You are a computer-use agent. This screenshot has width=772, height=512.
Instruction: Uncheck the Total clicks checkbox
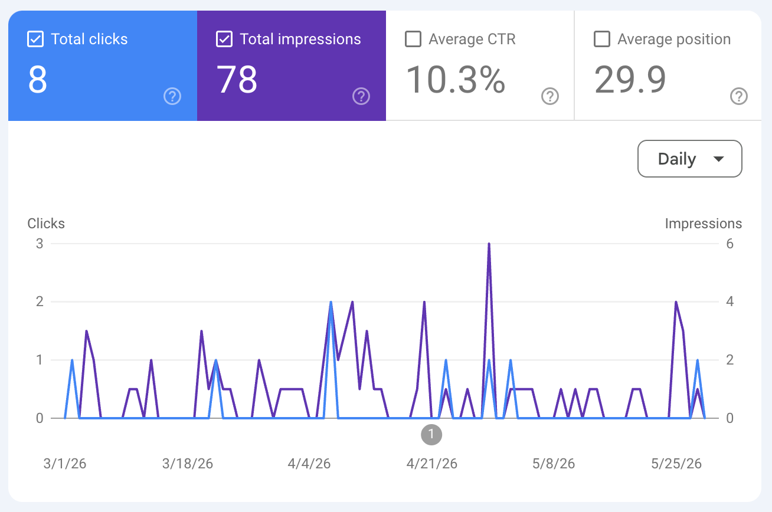tap(35, 40)
